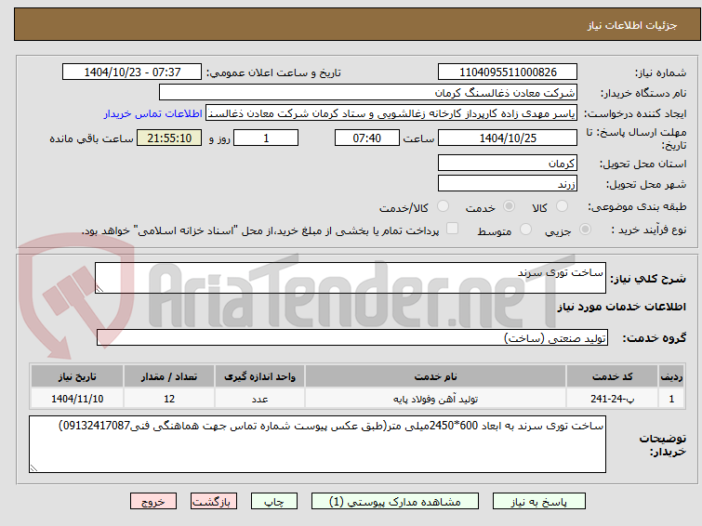Click the گروه خدمت label
This screenshot has width=702, height=526.
(x=654, y=338)
